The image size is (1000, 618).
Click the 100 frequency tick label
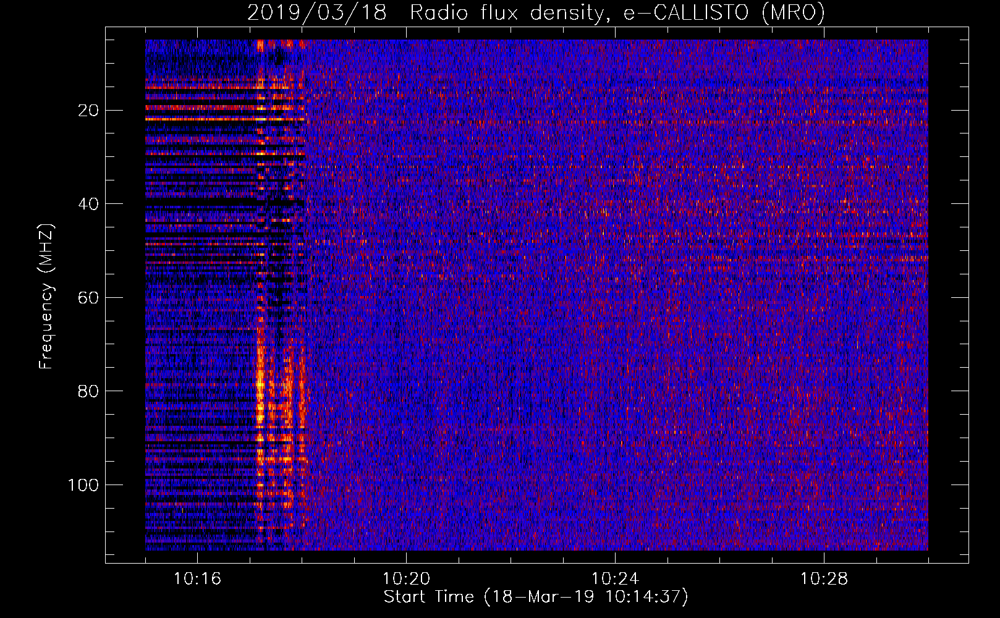tap(83, 485)
